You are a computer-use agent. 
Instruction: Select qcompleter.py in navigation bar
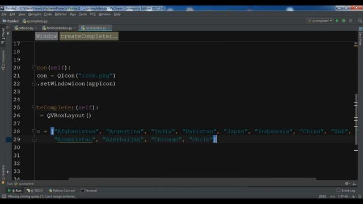coord(35,21)
